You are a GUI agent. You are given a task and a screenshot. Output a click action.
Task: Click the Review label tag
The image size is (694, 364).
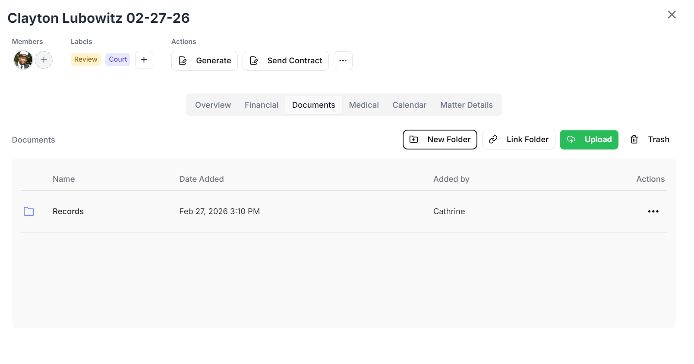point(85,59)
